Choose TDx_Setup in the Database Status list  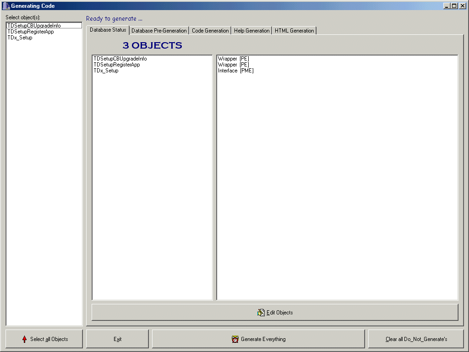[x=106, y=71]
